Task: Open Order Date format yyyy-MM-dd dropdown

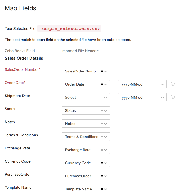Action: pyautogui.click(x=142, y=84)
